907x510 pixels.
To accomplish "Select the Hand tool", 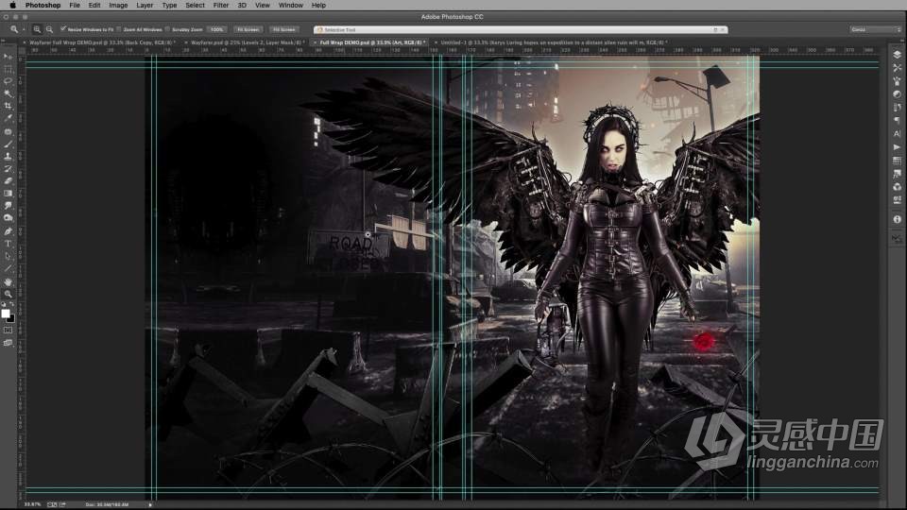I will pos(9,281).
